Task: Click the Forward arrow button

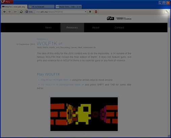Action: [x=9, y=12]
